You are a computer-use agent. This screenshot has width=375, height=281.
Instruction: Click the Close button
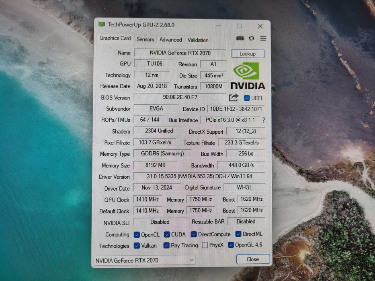[x=253, y=259]
